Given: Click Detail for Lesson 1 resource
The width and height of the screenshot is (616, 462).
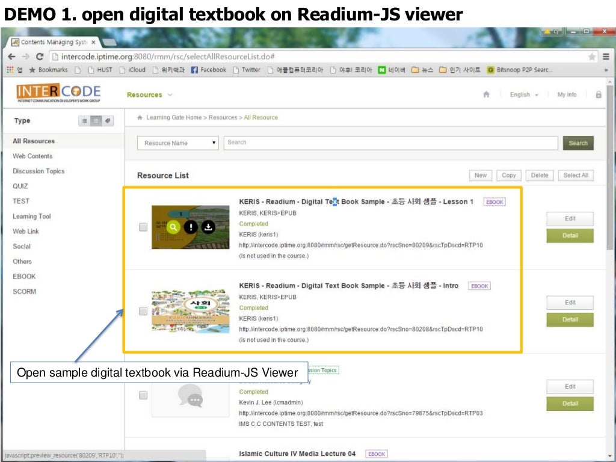Looking at the screenshot, I should coord(570,235).
